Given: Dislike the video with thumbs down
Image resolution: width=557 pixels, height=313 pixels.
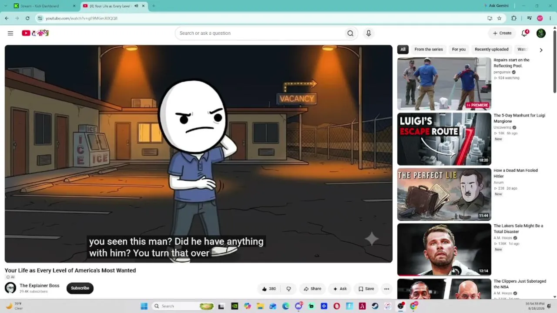Looking at the screenshot, I should pos(289,289).
